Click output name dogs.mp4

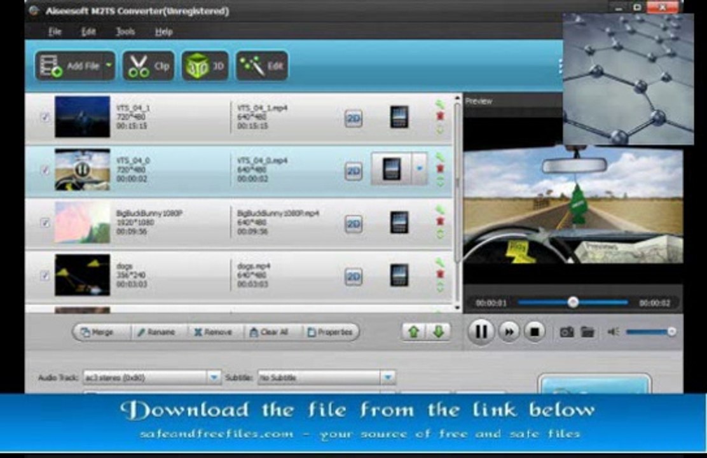coord(254,266)
